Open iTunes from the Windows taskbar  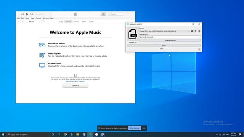click(96, 134)
